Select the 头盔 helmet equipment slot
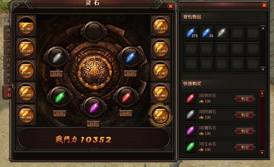274x167 pixels. [26, 26]
